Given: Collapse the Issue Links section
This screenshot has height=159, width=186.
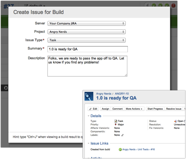Looking at the screenshot, I should (88, 143).
